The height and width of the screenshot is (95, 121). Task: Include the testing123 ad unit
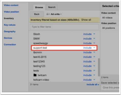[87, 66]
